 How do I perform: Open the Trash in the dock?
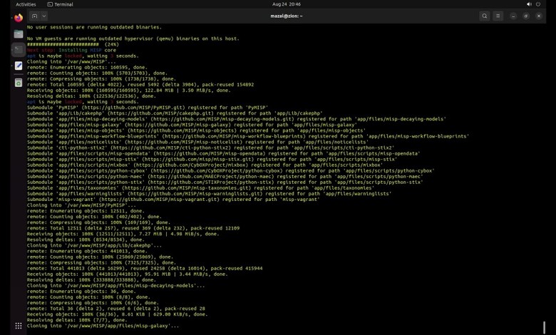pos(19,83)
